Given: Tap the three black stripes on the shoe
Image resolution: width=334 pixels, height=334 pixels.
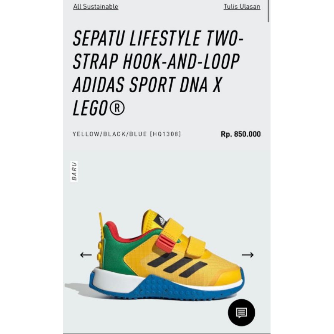Looking at the screenshot, I should (x=177, y=265).
